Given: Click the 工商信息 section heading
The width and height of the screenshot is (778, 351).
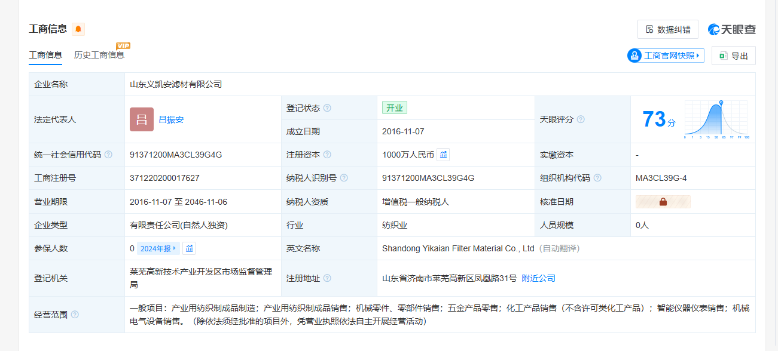Looking at the screenshot, I should [48, 29].
